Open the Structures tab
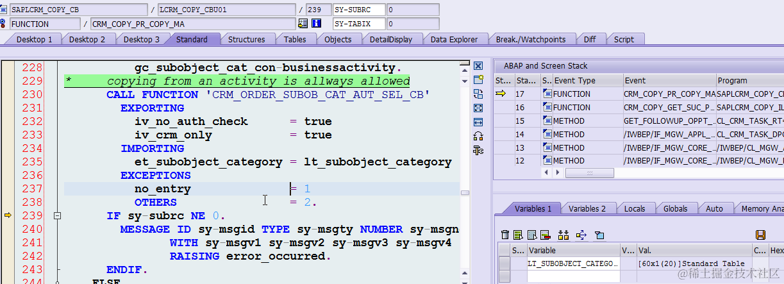This screenshot has width=784, height=284. point(247,39)
